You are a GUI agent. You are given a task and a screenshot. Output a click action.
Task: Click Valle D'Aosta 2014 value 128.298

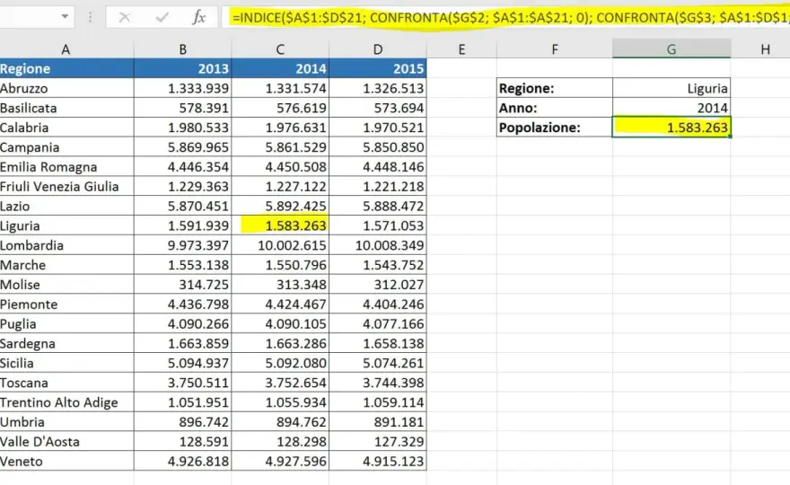(x=280, y=442)
